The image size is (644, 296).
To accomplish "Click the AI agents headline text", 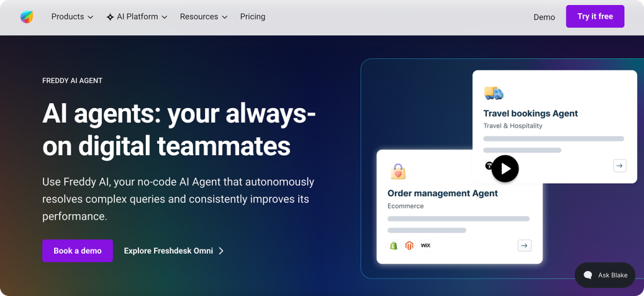I will pyautogui.click(x=179, y=129).
